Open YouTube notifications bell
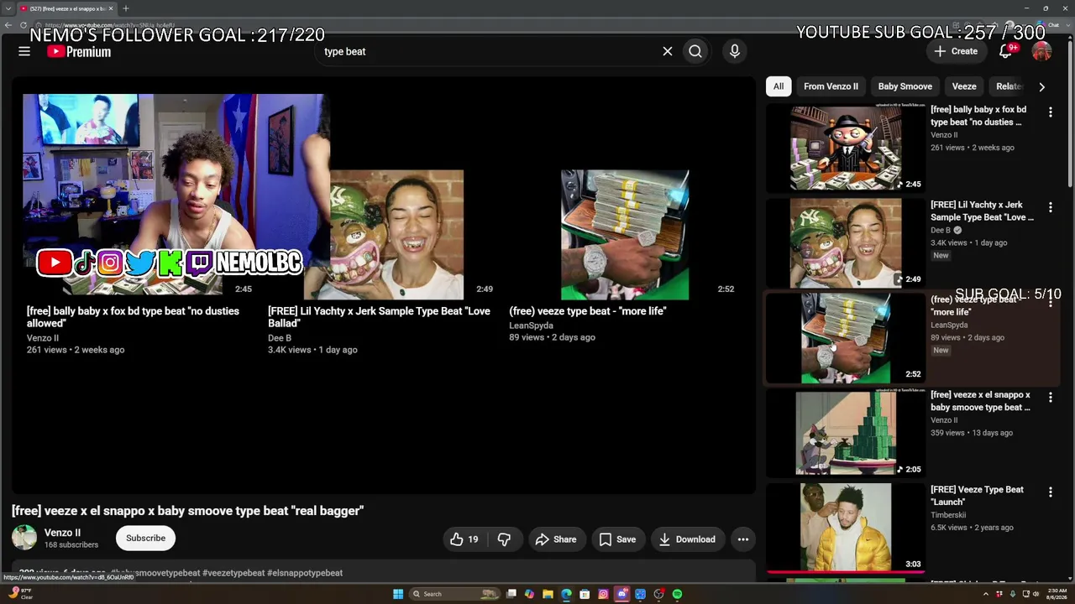Viewport: 1075px width, 604px height. click(1005, 51)
